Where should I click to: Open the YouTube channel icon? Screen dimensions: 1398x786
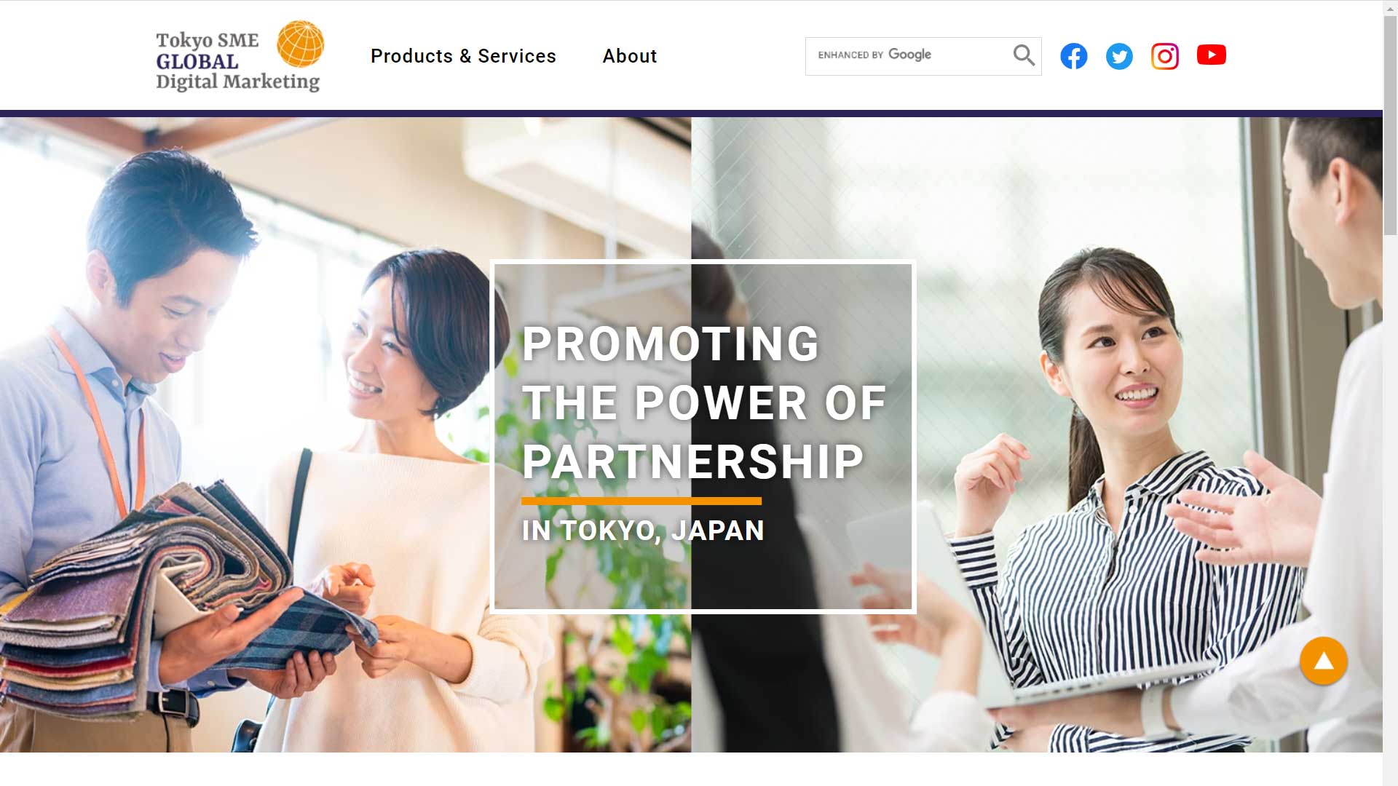point(1211,55)
